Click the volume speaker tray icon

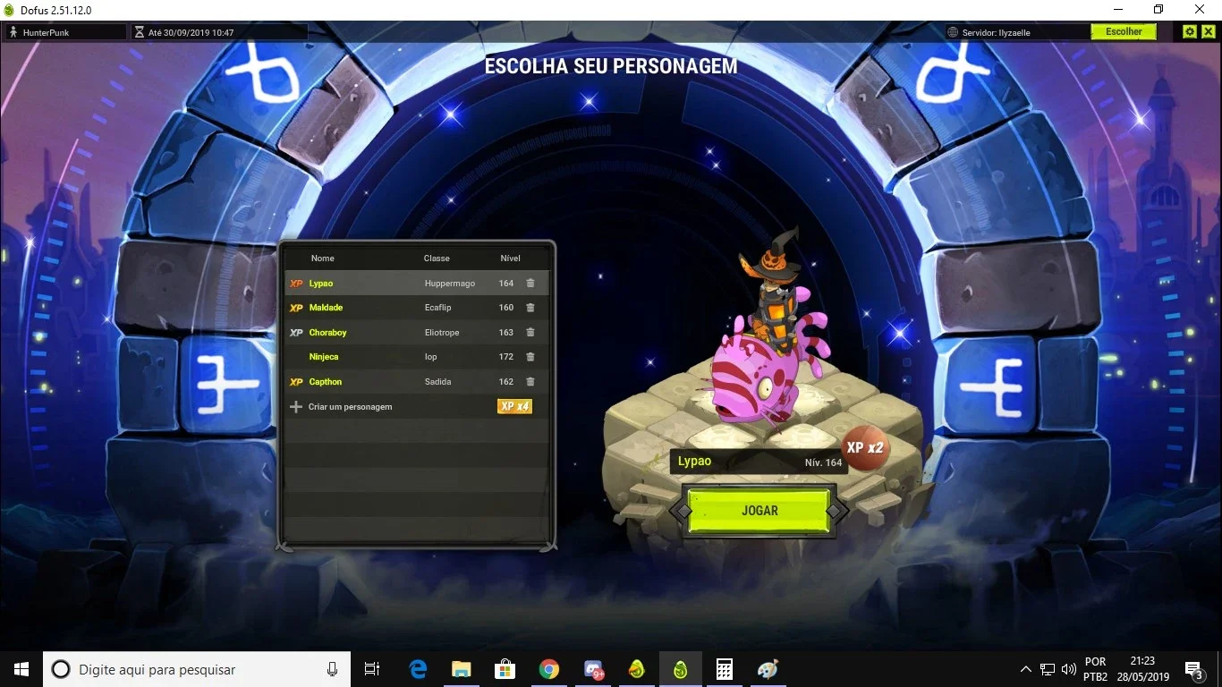pos(1069,669)
